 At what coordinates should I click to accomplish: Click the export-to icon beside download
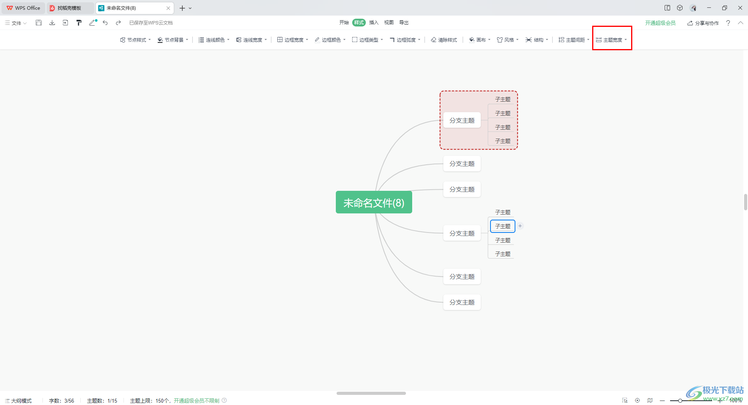(65, 23)
